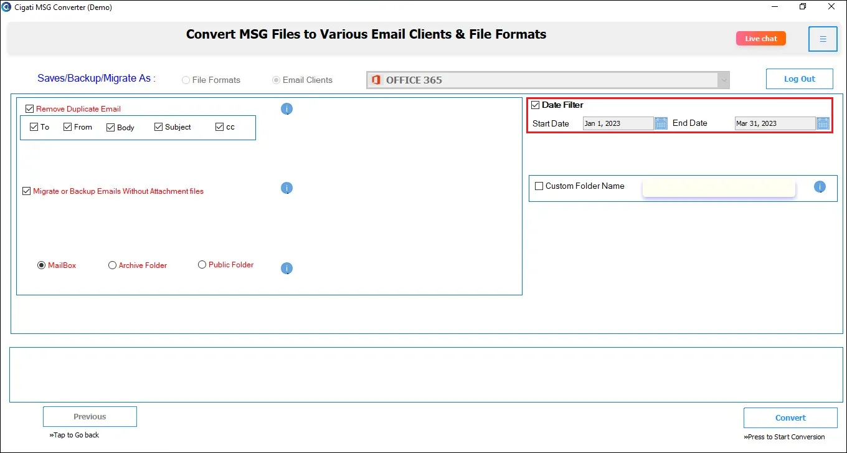This screenshot has height=453, width=847.
Task: Uncheck the To field checkbox
Action: click(34, 127)
